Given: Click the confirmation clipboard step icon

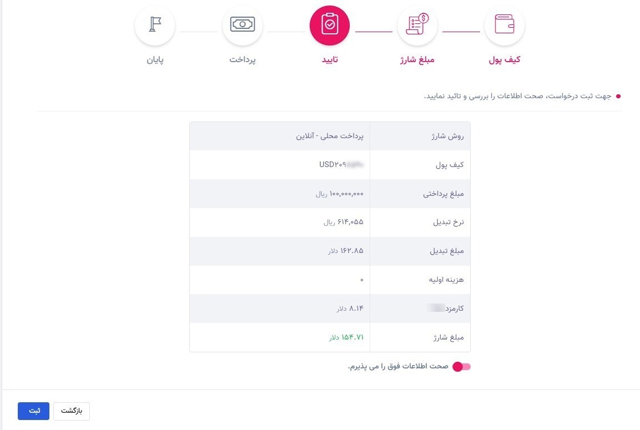Looking at the screenshot, I should coord(330,26).
